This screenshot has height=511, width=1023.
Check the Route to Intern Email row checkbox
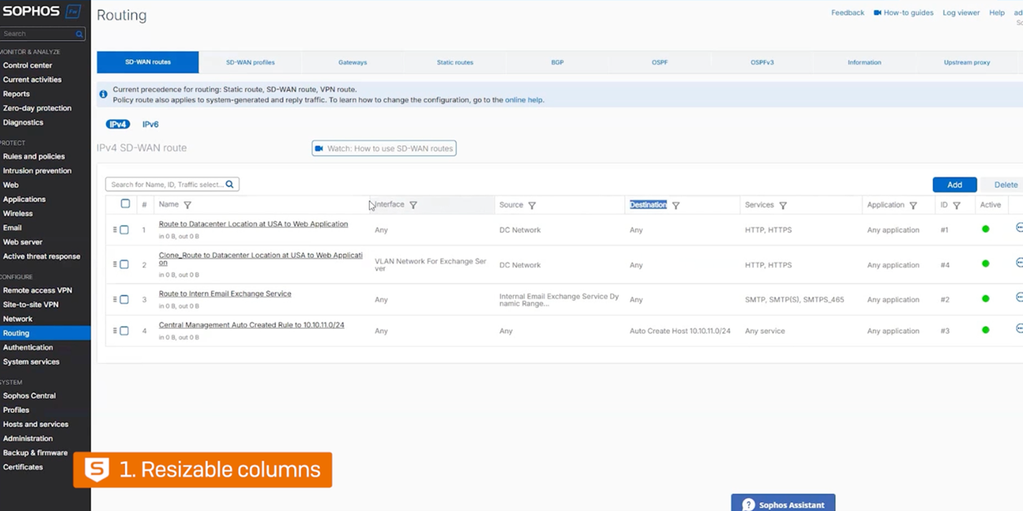(x=124, y=299)
